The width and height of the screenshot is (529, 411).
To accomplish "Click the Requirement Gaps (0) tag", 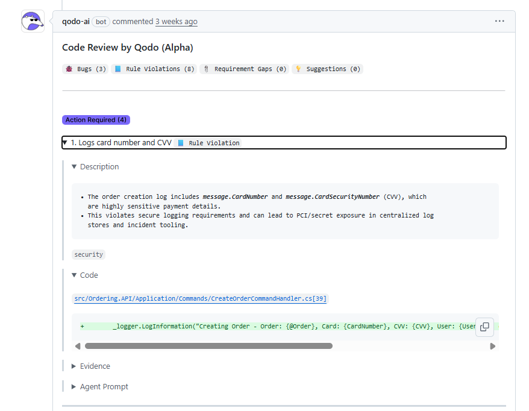I will [x=244, y=69].
